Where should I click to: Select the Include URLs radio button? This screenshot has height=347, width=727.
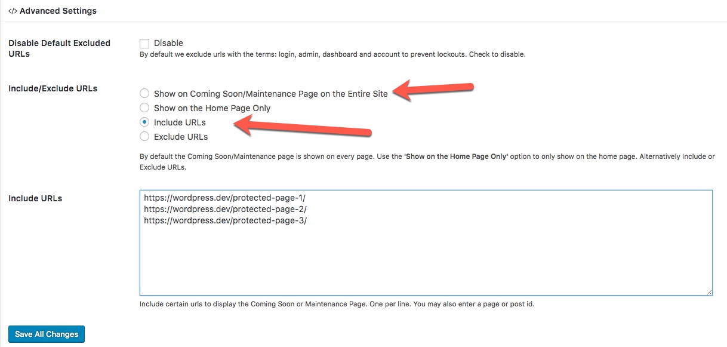(x=144, y=122)
